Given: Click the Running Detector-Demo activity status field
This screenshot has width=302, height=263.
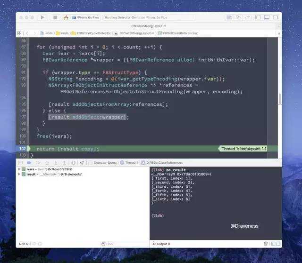Looking at the screenshot, I should [x=149, y=17].
